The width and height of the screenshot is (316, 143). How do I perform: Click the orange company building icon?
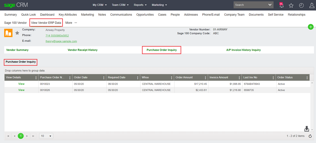click(x=8, y=33)
